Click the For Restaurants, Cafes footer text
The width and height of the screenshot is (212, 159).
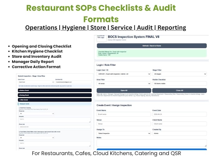pos(106,153)
